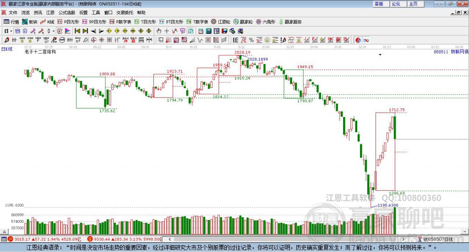
Task: Click the 老子十二宫结构 indicator title
Action: tap(40, 52)
